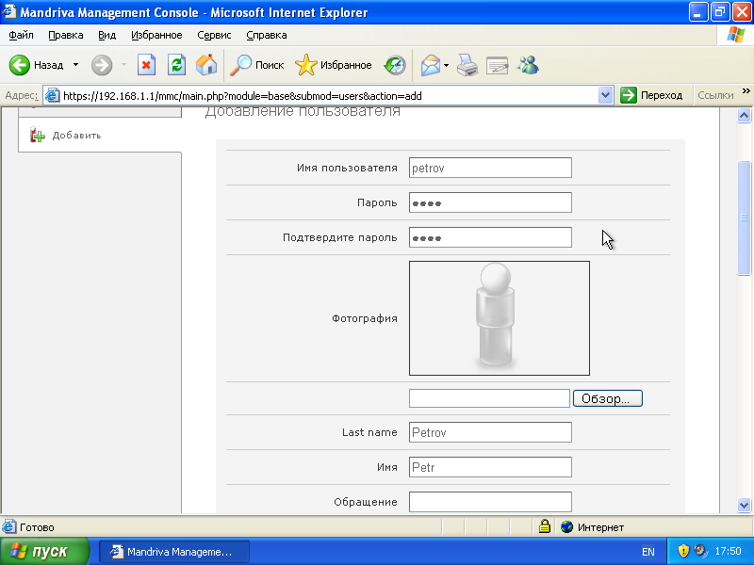
Task: Open the Messenger people icon
Action: coord(528,65)
